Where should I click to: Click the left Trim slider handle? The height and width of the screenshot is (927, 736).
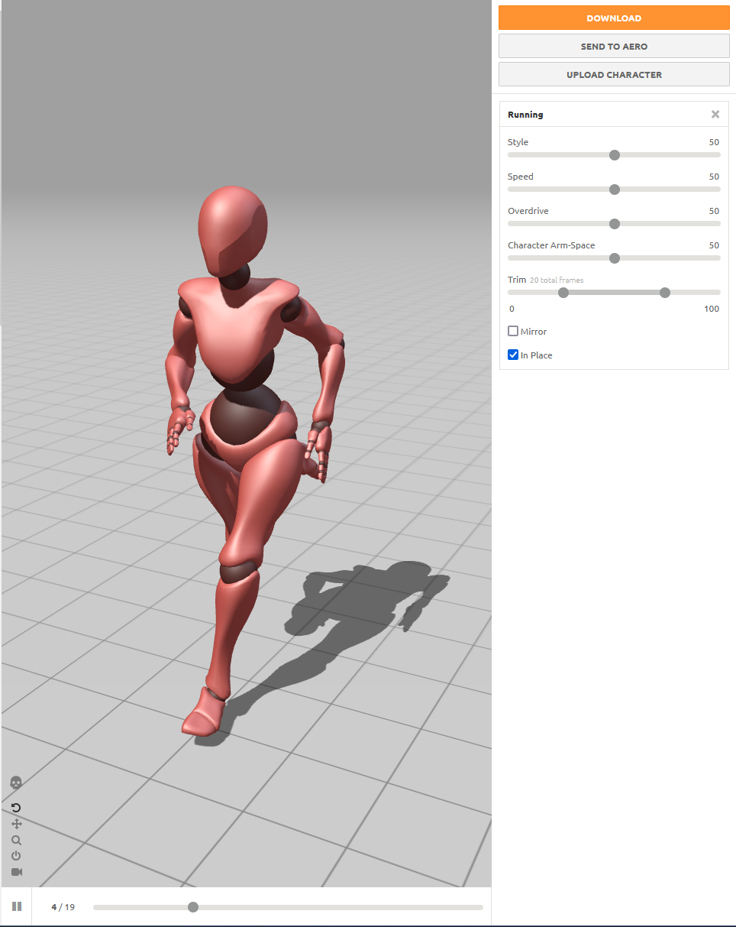pyautogui.click(x=563, y=293)
